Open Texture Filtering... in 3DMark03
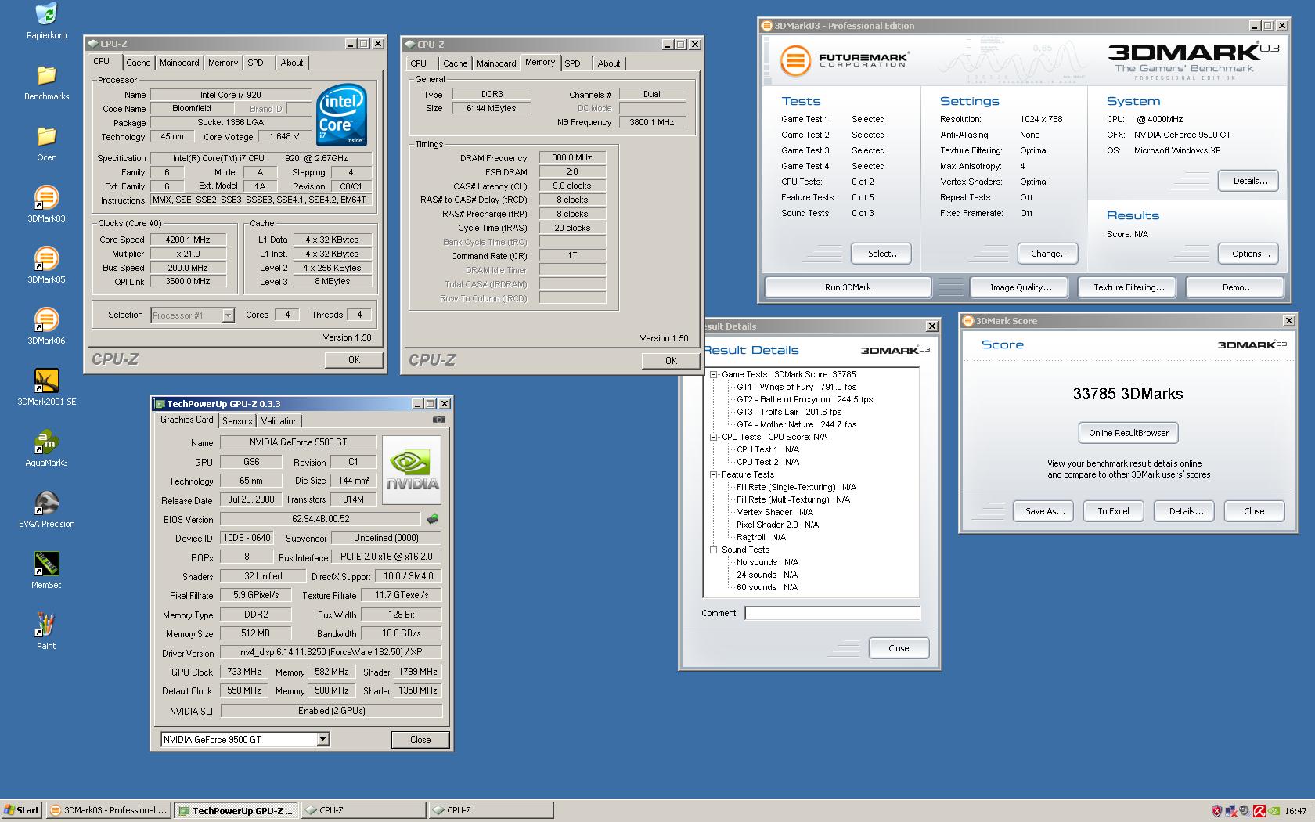1315x822 pixels. pyautogui.click(x=1129, y=287)
